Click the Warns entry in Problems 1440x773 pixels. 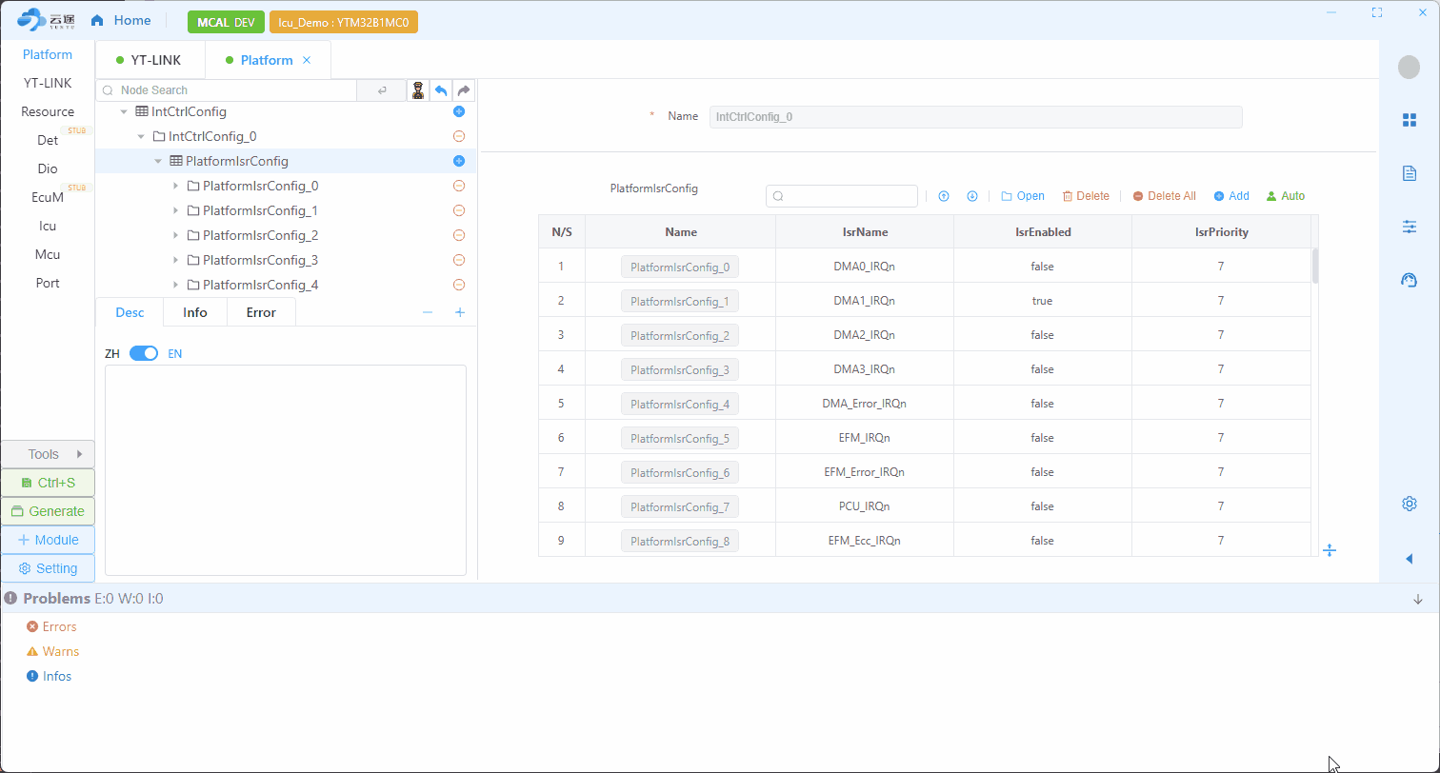pos(52,651)
